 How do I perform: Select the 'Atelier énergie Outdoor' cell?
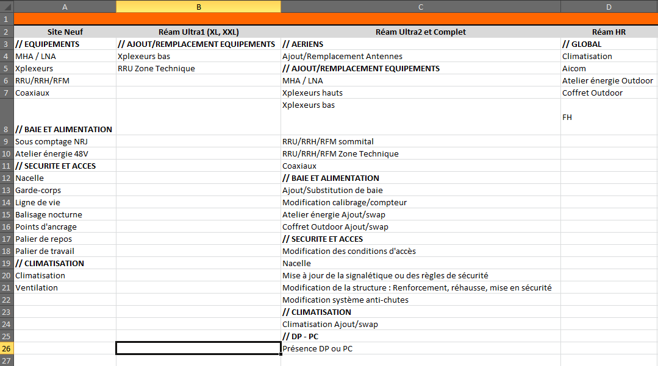pos(608,80)
